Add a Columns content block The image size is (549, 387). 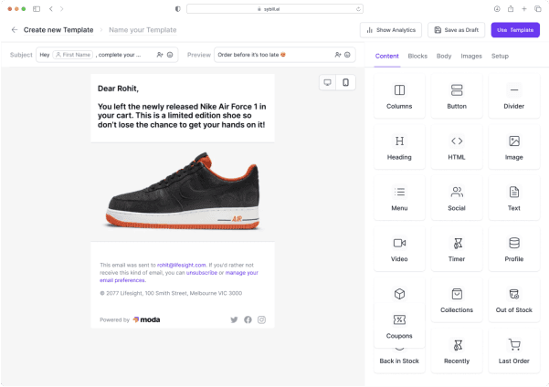click(399, 96)
